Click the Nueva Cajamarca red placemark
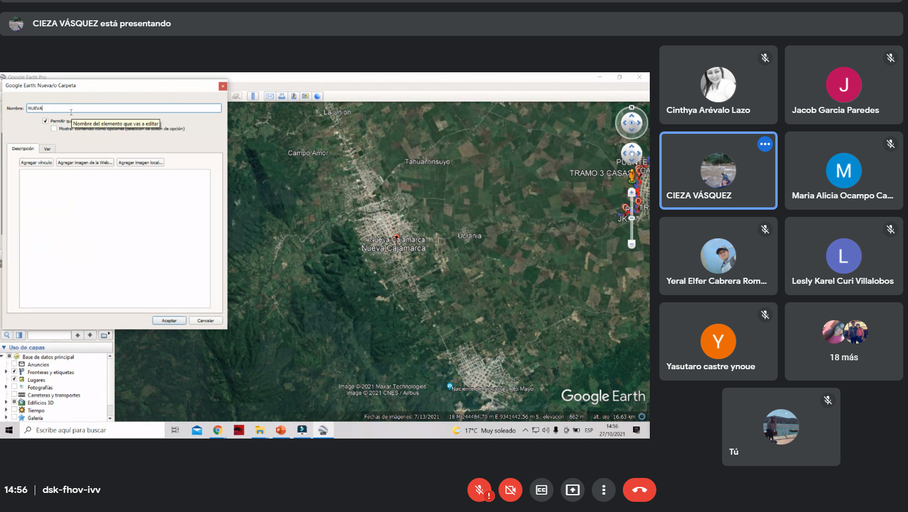The image size is (908, 512). [396, 237]
